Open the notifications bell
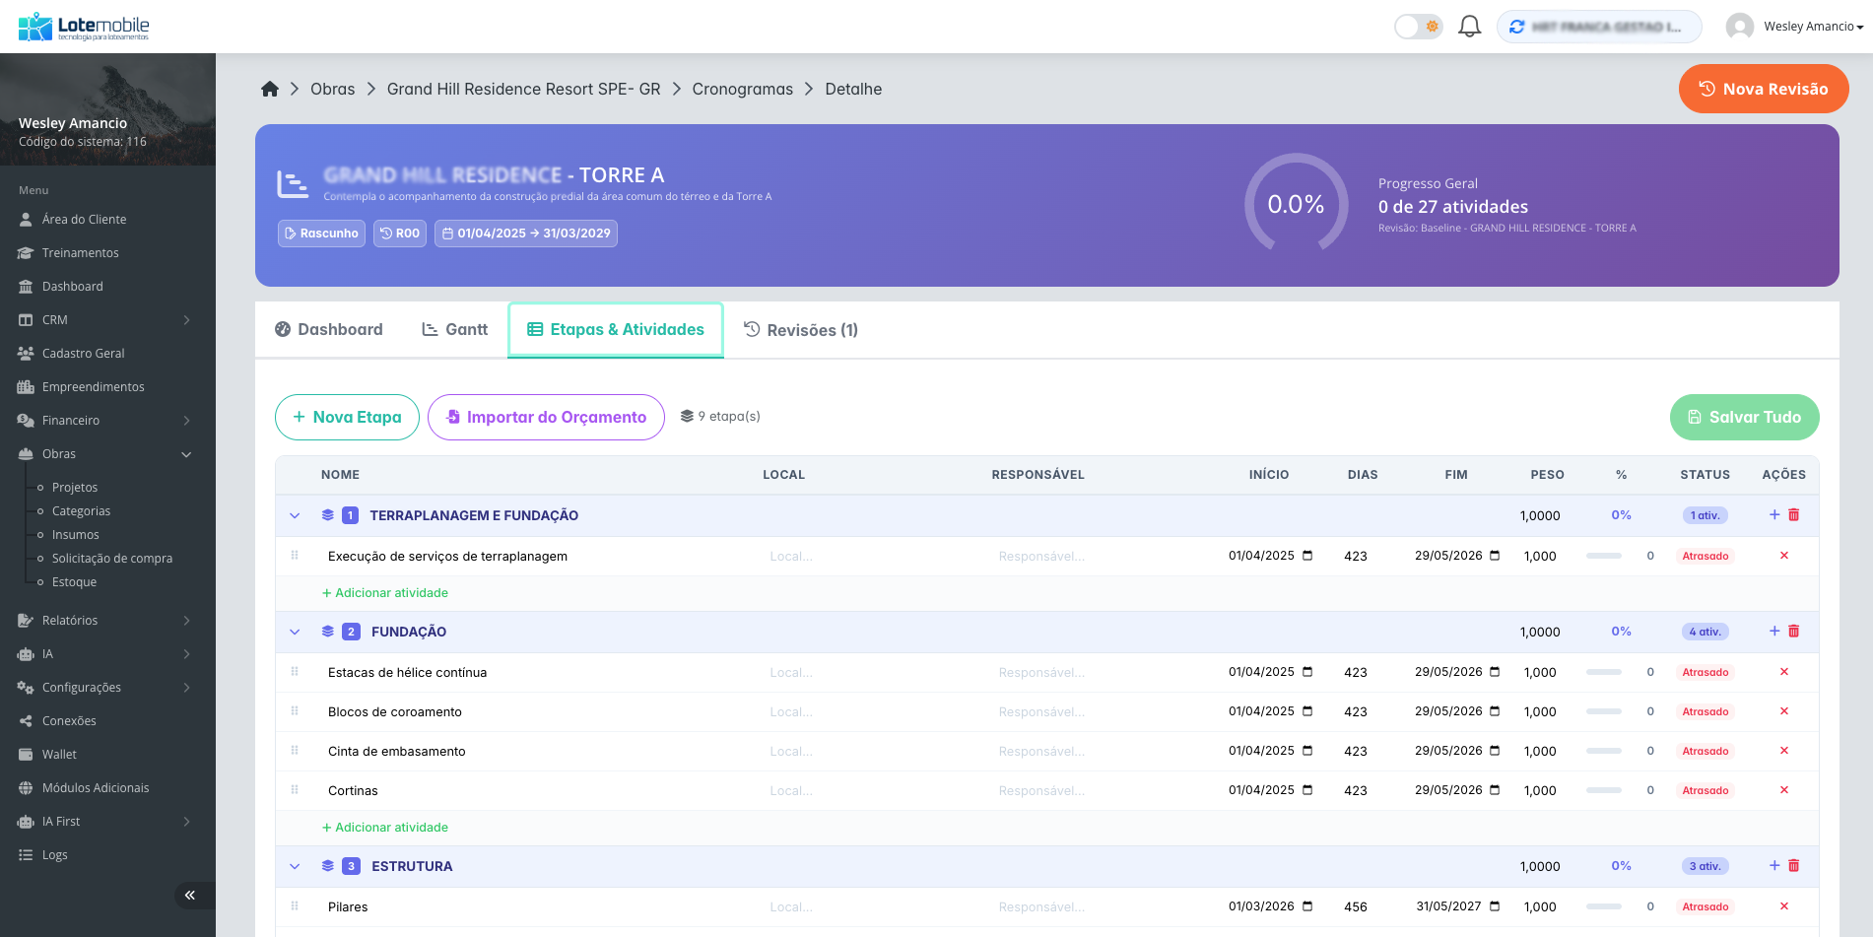 [x=1469, y=27]
